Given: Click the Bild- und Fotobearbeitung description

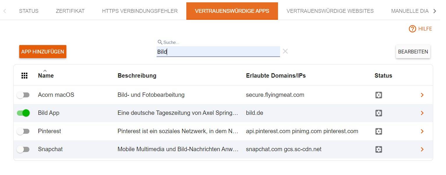Looking at the screenshot, I should 151,95.
